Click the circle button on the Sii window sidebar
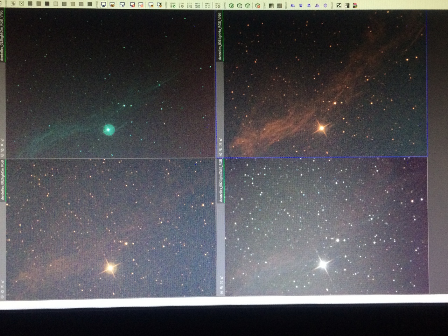 pos(2,296)
